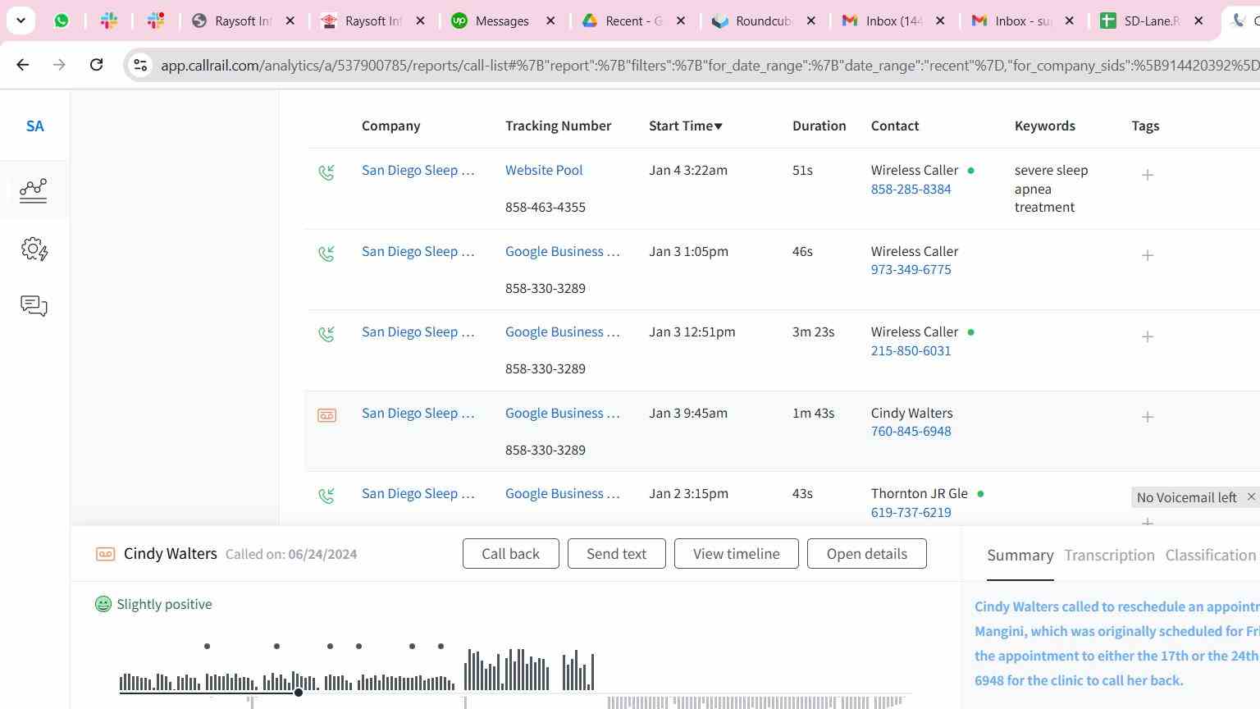Open contact number 973-349-6775
Viewport: 1260px width, 709px height.
[x=911, y=269]
